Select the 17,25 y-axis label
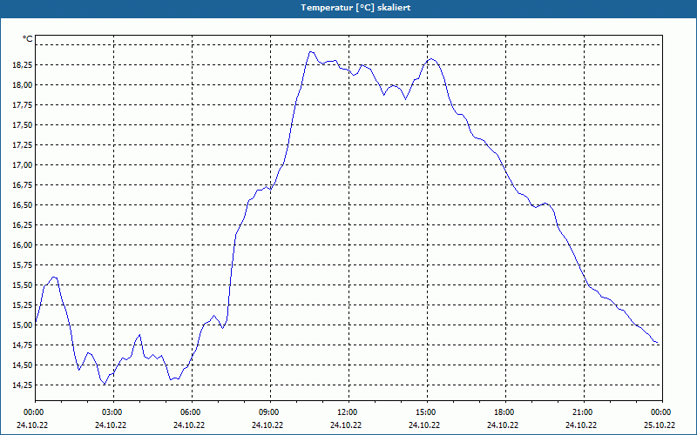The height and width of the screenshot is (435, 697). pyautogui.click(x=23, y=144)
